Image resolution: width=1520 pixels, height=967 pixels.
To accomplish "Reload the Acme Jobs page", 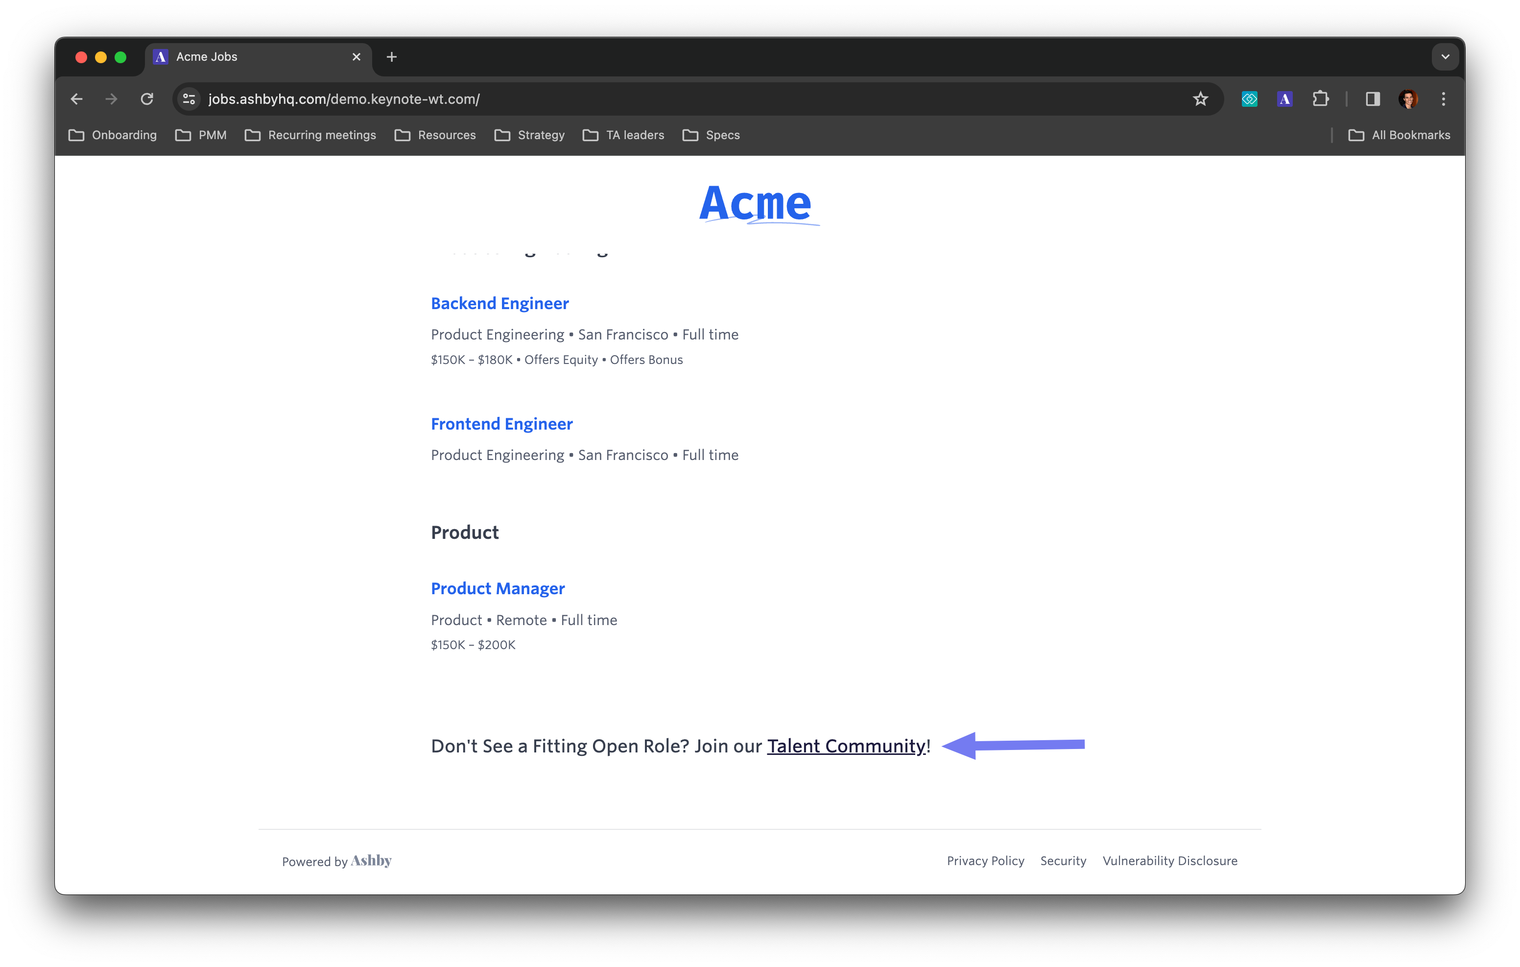I will [x=147, y=99].
